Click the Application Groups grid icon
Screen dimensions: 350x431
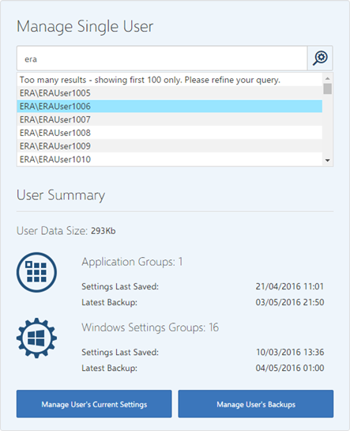pyautogui.click(x=37, y=272)
